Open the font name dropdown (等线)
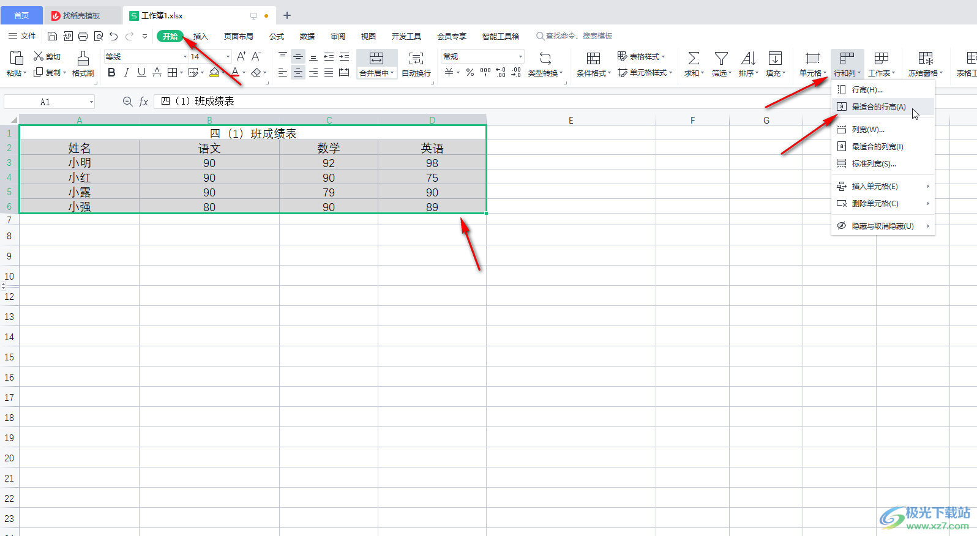This screenshot has width=977, height=536. (185, 56)
